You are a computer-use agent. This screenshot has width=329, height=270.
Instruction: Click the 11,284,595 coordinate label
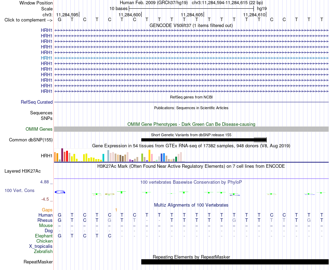pos(67,15)
